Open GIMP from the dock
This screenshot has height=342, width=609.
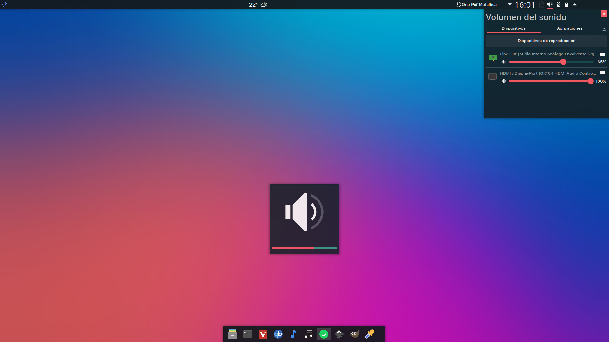click(x=354, y=334)
